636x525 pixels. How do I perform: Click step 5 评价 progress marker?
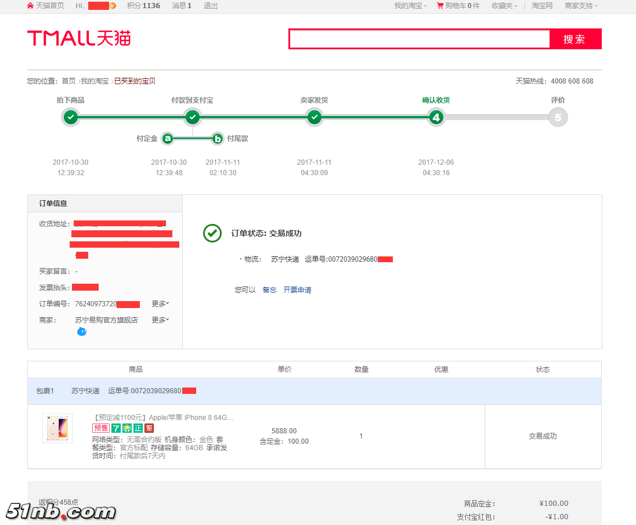pyautogui.click(x=558, y=117)
